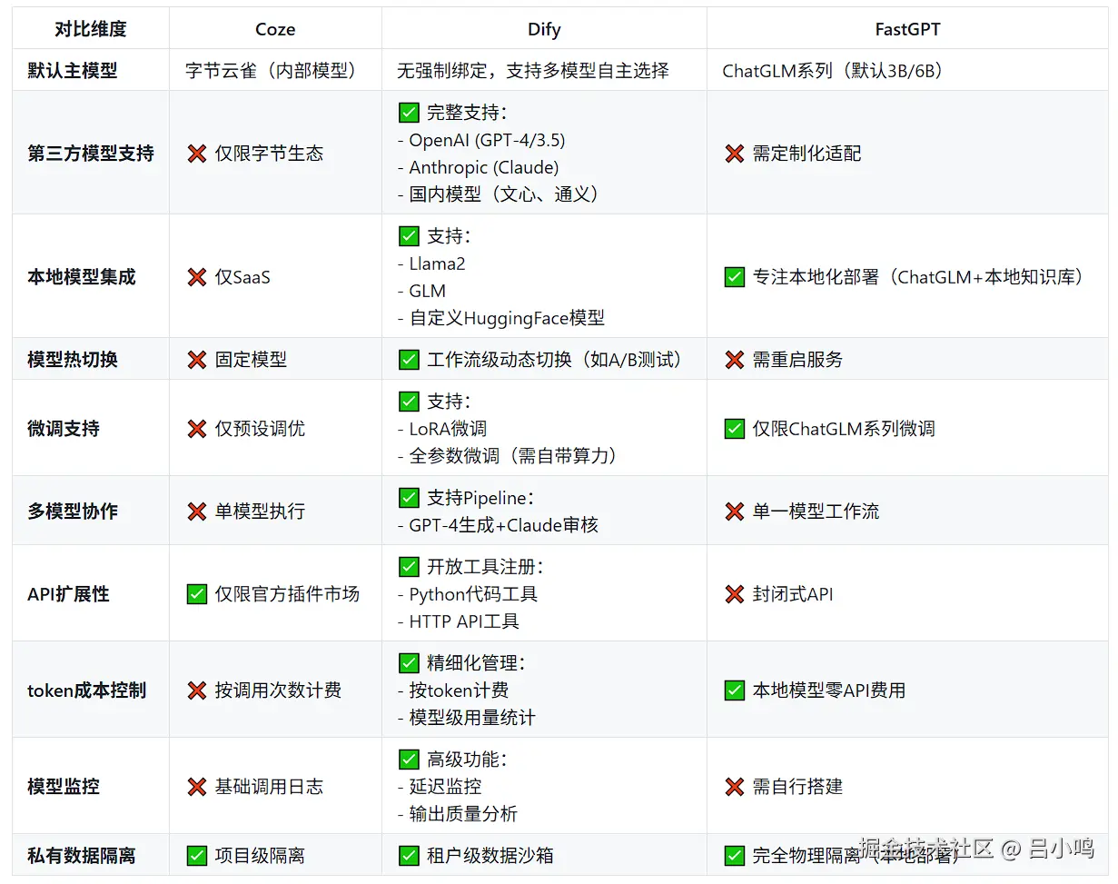Viewport: 1118px width, 884px height.
Task: Click the green check beside 完全物理隔离
Action: 735,856
